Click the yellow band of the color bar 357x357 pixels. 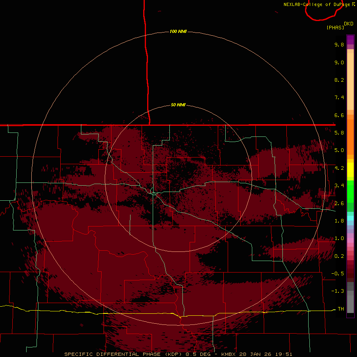(x=350, y=170)
